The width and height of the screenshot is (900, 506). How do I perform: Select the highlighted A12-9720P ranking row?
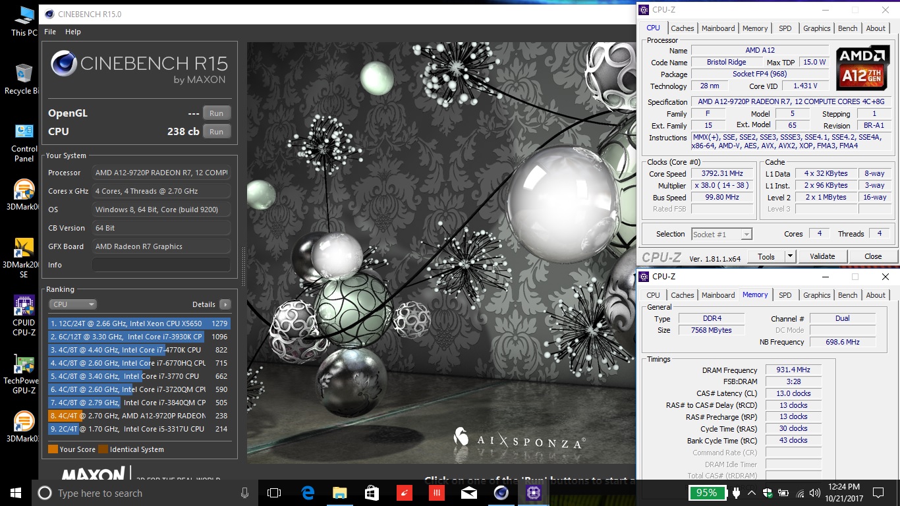(139, 416)
